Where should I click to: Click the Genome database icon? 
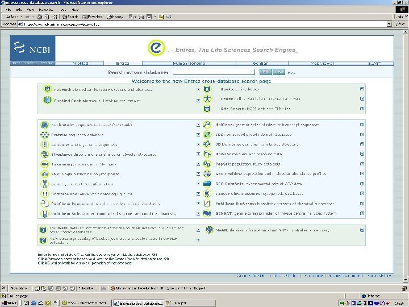point(45,144)
